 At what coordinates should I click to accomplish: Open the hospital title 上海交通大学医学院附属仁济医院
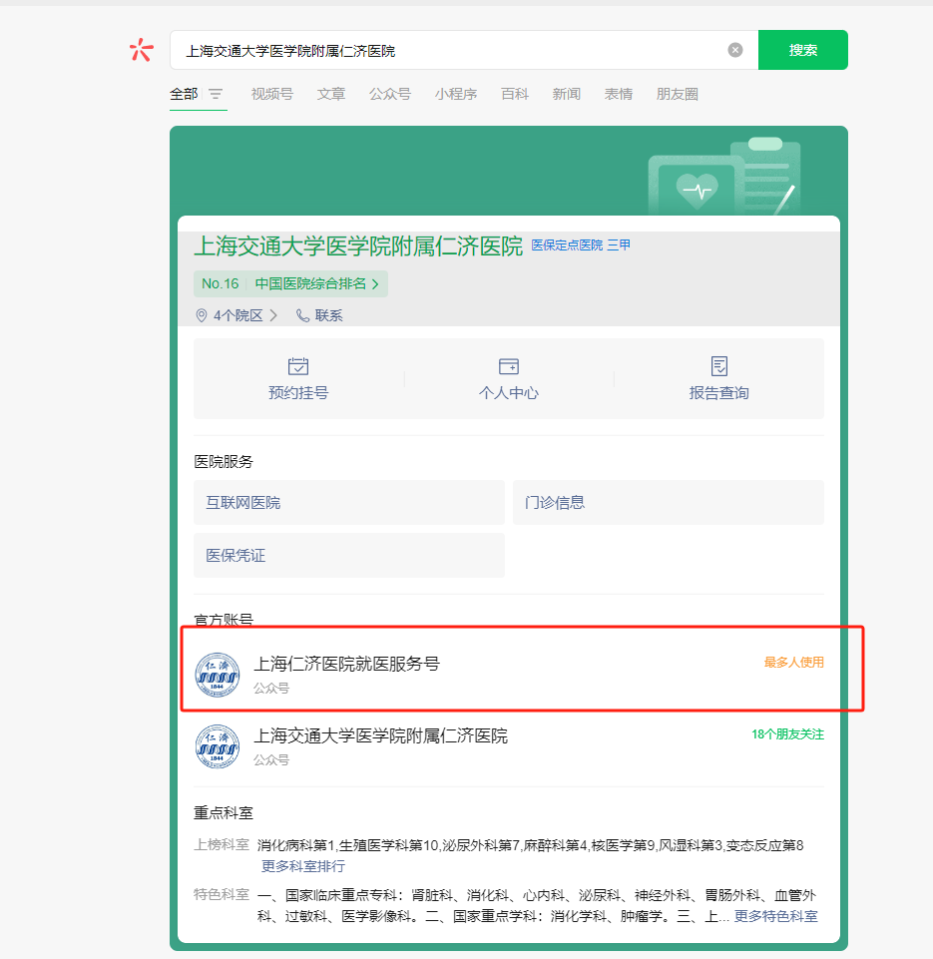(x=358, y=246)
